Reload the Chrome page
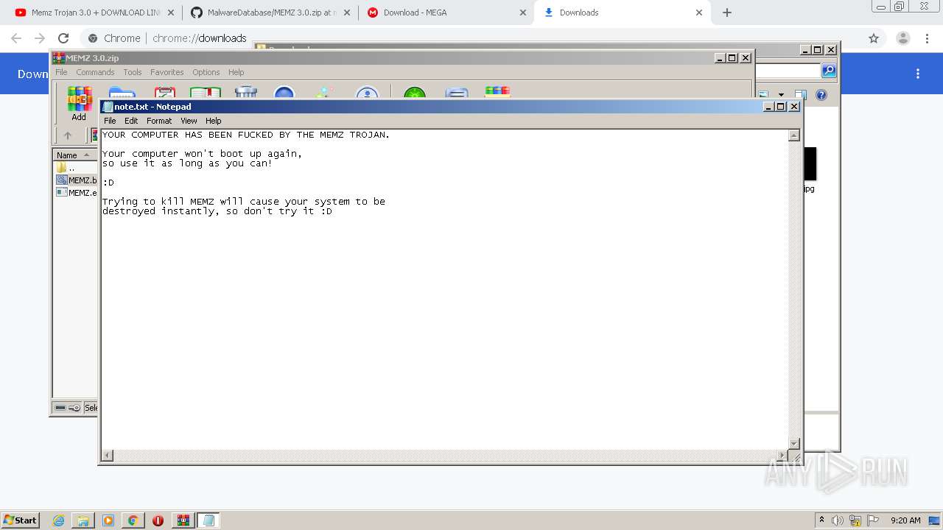The height and width of the screenshot is (530, 943). click(63, 38)
